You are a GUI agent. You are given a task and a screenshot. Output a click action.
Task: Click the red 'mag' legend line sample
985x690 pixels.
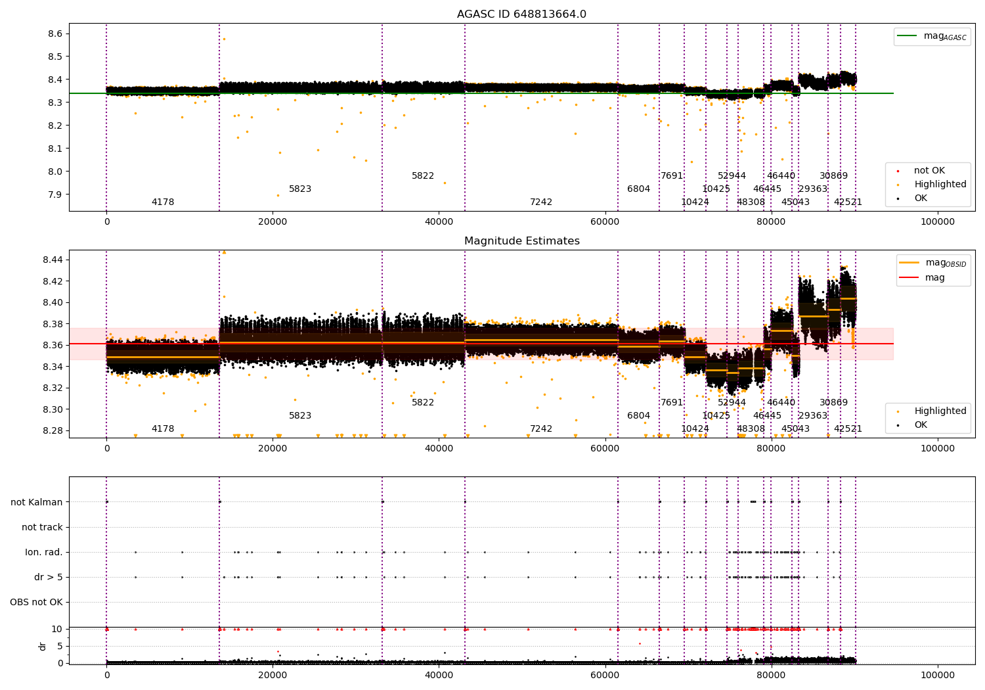click(x=909, y=278)
